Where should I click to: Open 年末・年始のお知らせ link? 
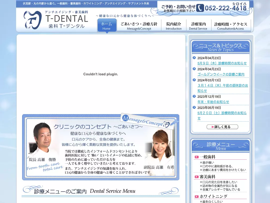pyautogui.click(x=213, y=102)
